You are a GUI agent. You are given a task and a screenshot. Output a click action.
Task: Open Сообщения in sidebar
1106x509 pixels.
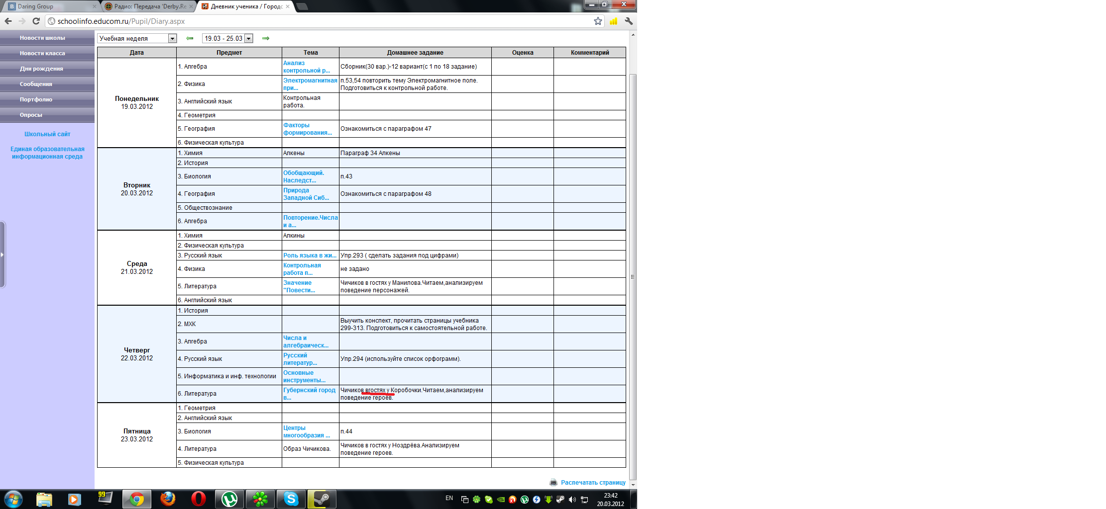point(47,84)
